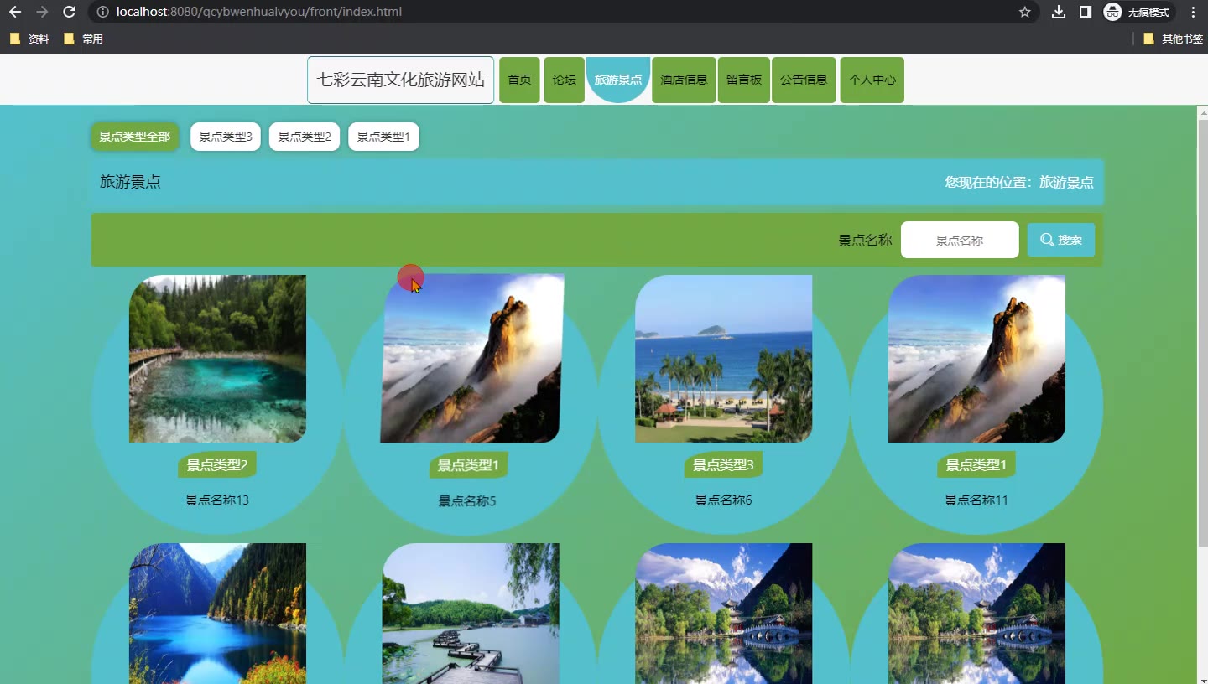This screenshot has height=684, width=1208.
Task: Open the 论坛 menu item
Action: [x=564, y=80]
